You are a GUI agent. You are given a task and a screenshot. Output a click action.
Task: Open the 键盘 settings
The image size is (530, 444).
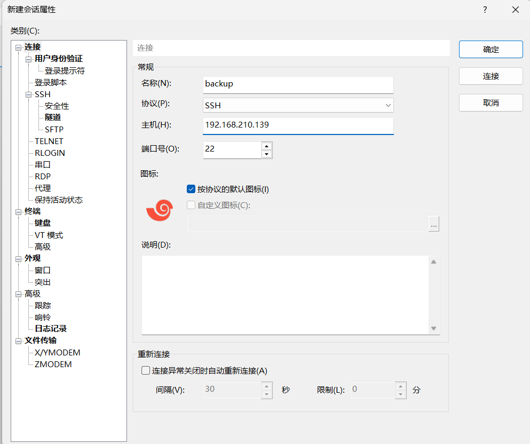(x=43, y=223)
